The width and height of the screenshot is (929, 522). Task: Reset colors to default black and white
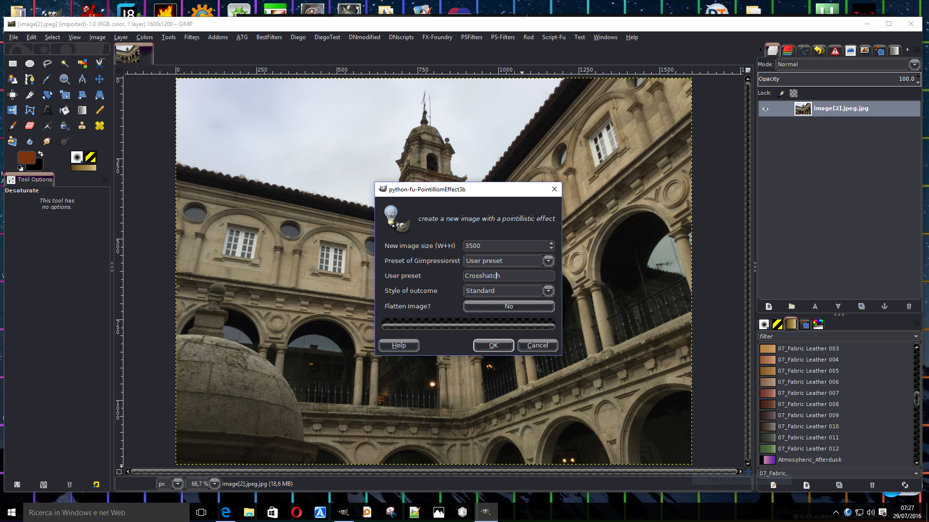(20, 168)
